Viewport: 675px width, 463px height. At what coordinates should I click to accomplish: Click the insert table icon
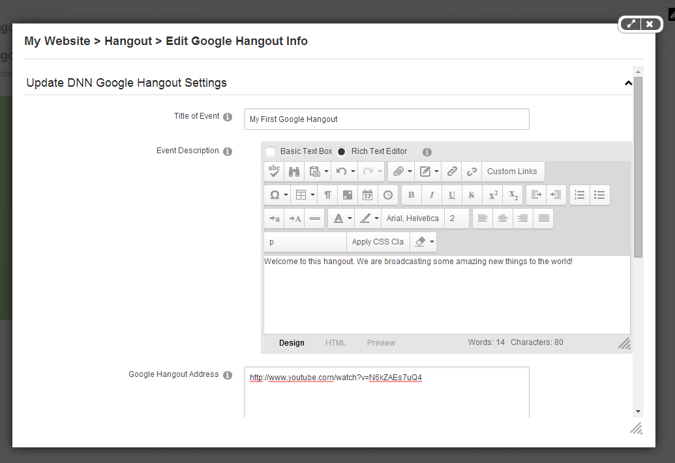301,195
